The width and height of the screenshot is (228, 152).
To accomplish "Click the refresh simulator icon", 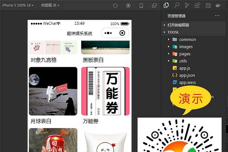I will pos(115,6).
